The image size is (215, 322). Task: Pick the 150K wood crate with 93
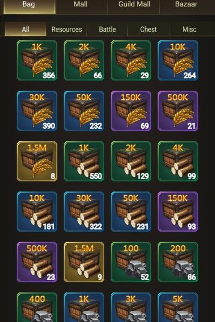point(178,211)
